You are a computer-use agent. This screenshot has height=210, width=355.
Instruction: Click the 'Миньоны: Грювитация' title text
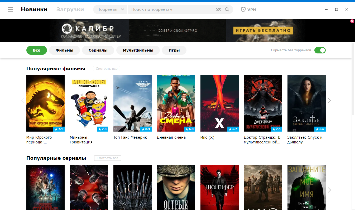[x=81, y=140]
